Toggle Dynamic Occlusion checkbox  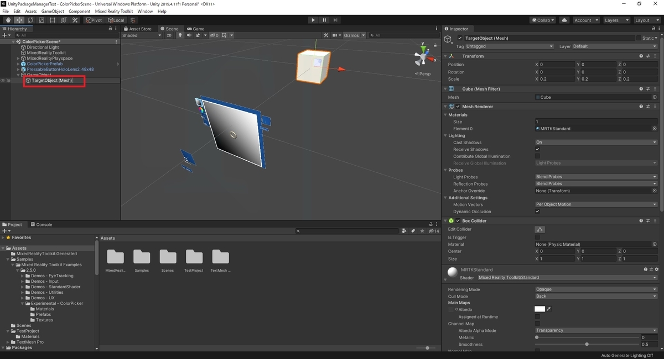pos(537,212)
